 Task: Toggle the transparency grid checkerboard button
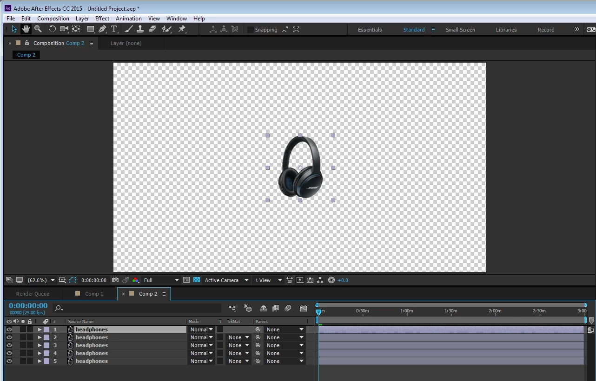tap(197, 280)
